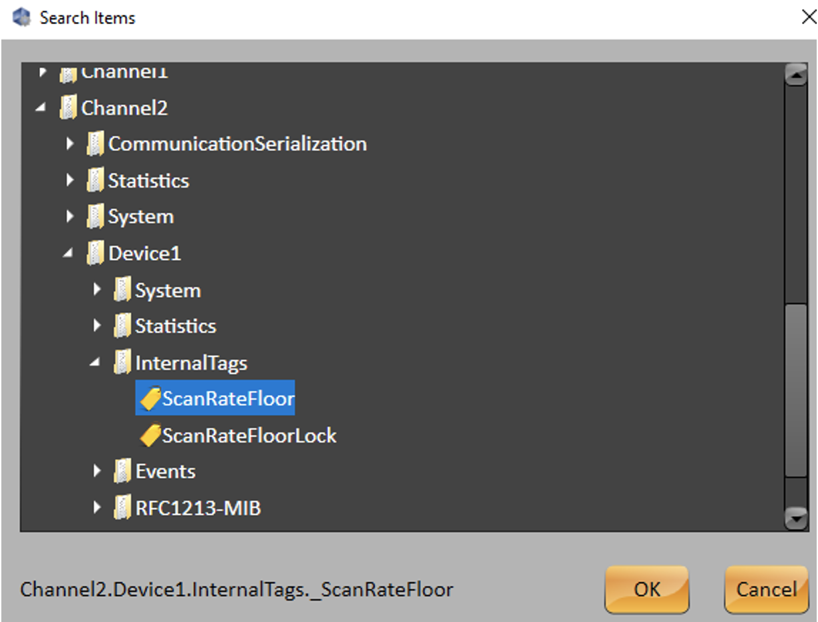Click the RFC1213-MIB folder icon
818x622 pixels.
click(x=122, y=509)
